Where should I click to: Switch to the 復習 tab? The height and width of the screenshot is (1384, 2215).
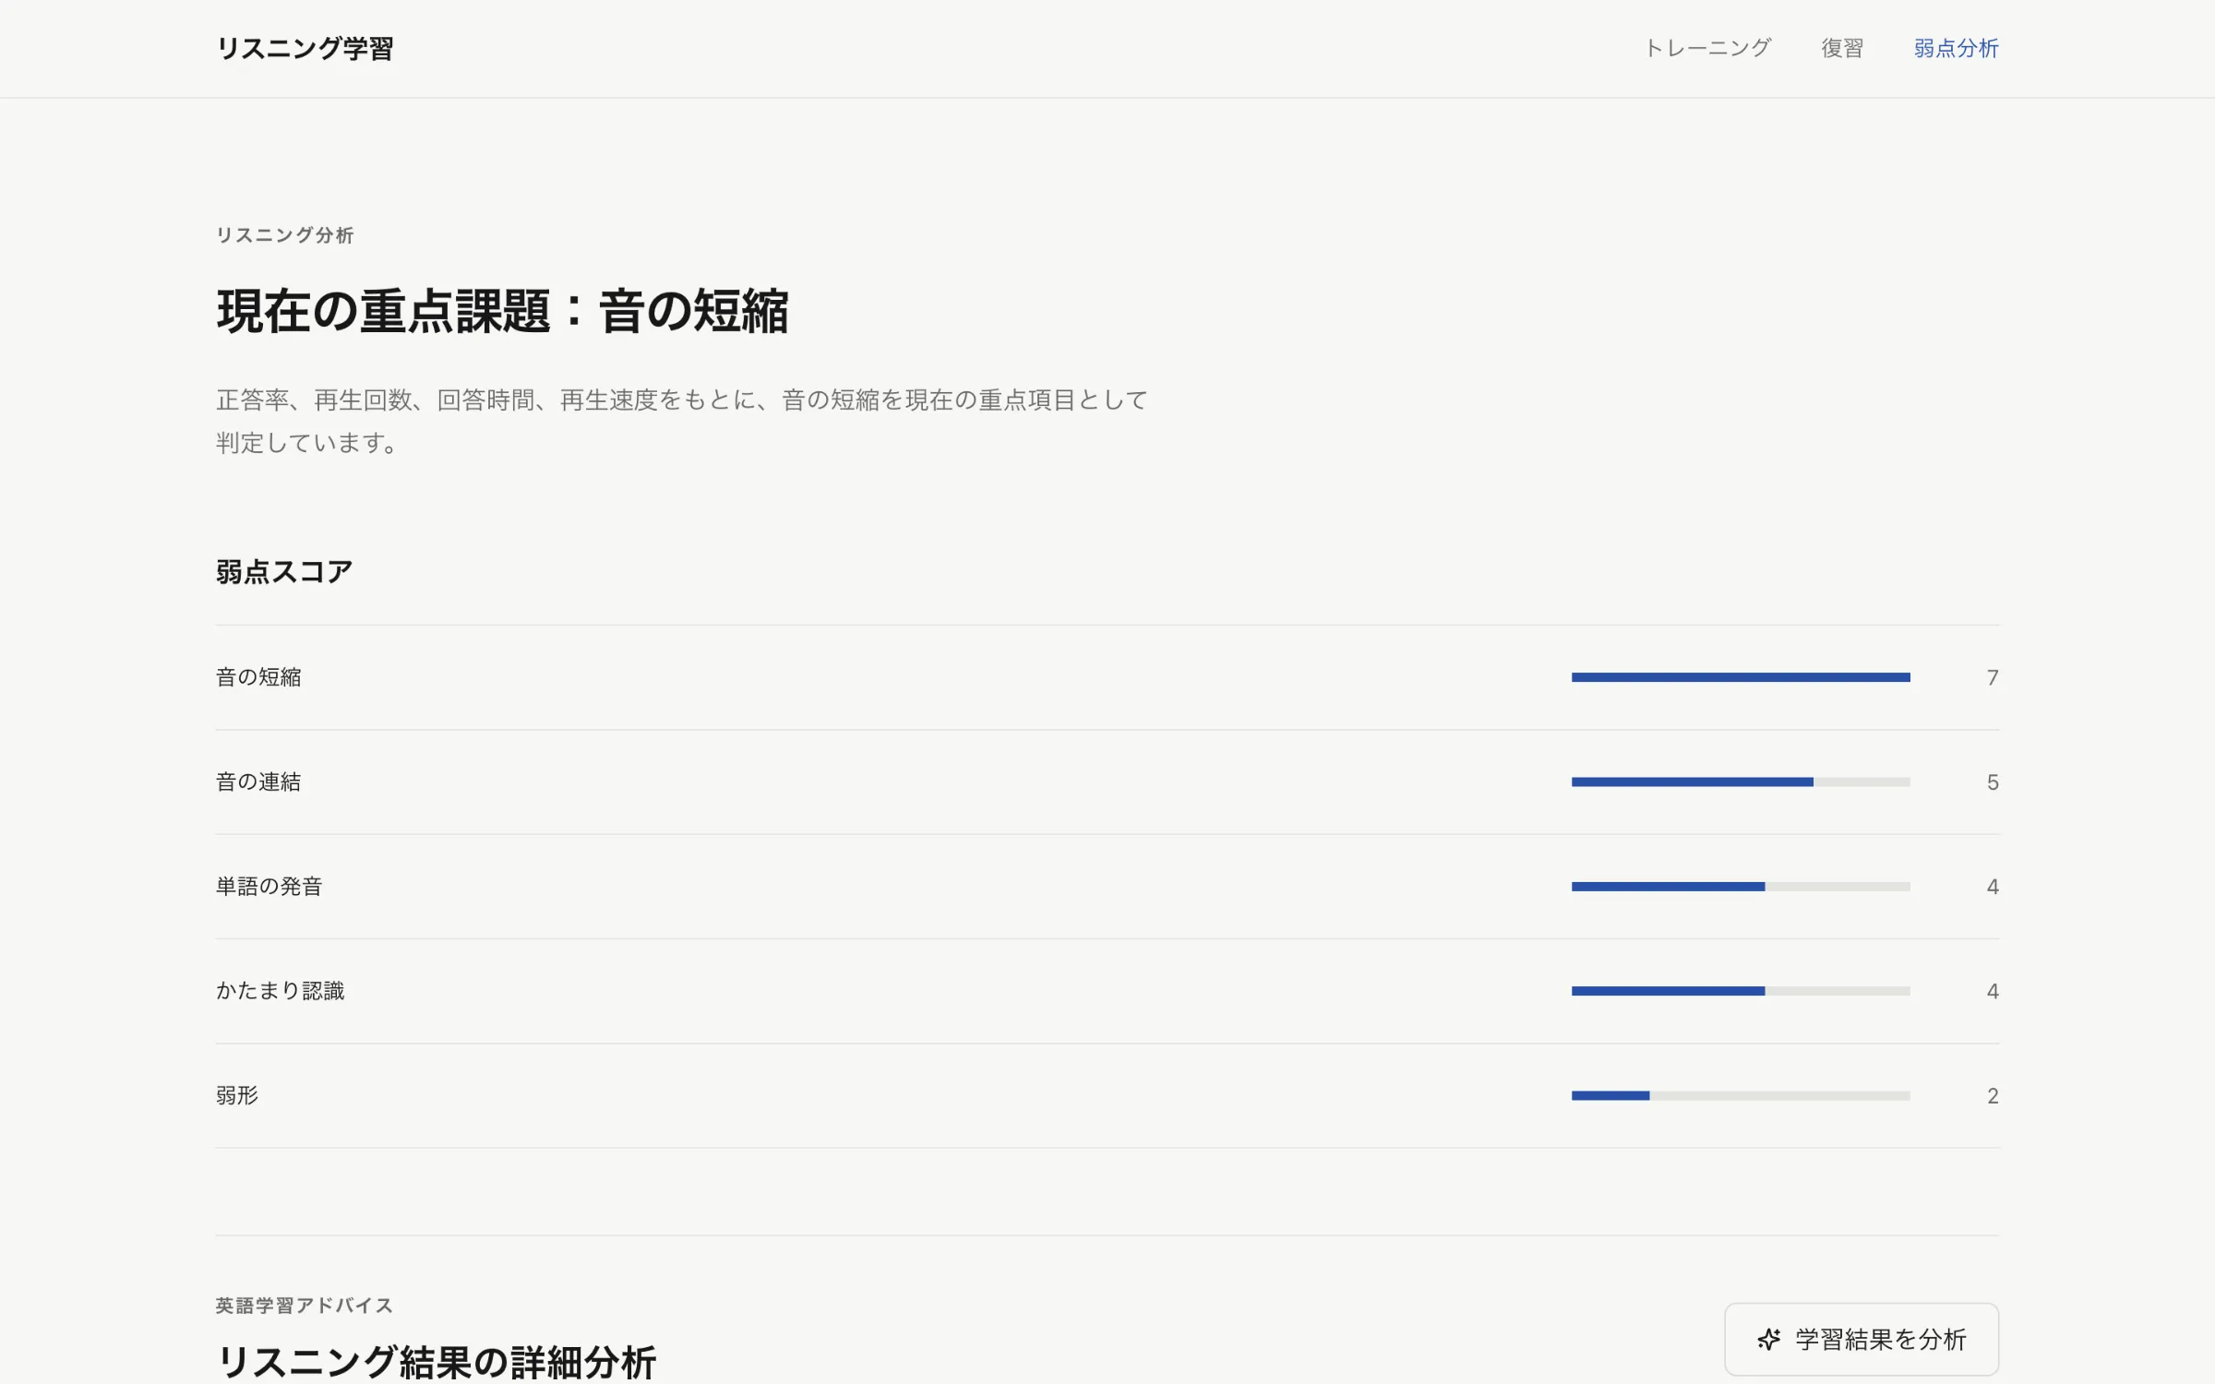coord(1842,48)
